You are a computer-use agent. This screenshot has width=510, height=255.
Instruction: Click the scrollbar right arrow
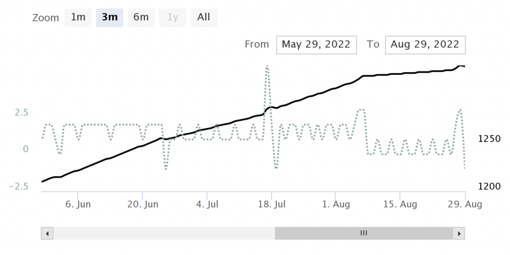tap(459, 233)
